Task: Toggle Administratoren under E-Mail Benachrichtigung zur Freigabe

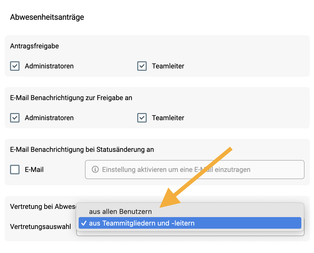Action: 15,118
